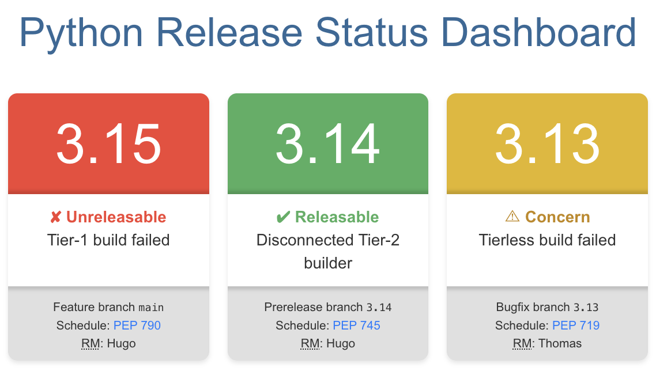Click the Python Release Status Dashboard title
Viewport: 656px width, 371px height.
coord(328,33)
